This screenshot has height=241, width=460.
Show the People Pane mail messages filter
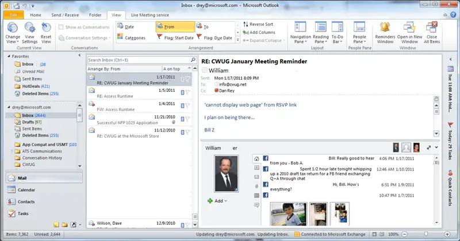click(256, 177)
